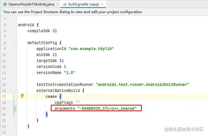The width and height of the screenshot is (208, 136).
Task: Collapse the cmake block at line 17
Action: pos(17,97)
